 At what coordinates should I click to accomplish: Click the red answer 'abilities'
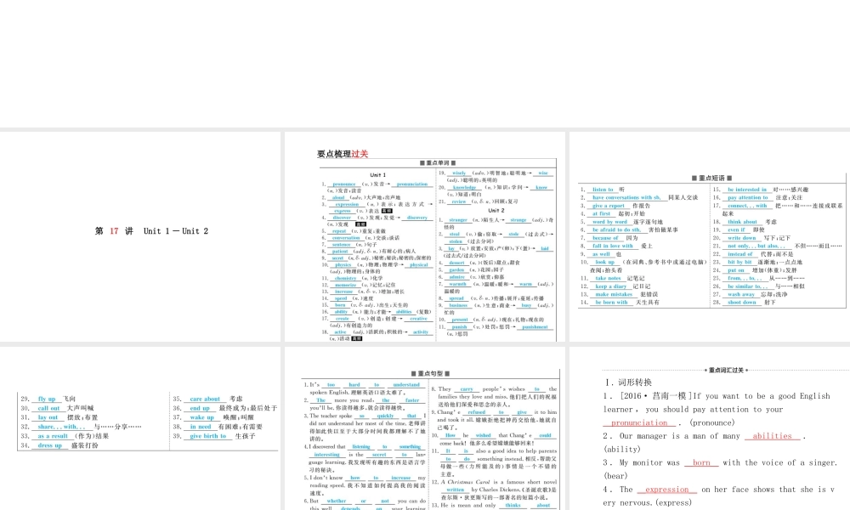pyautogui.click(x=772, y=436)
